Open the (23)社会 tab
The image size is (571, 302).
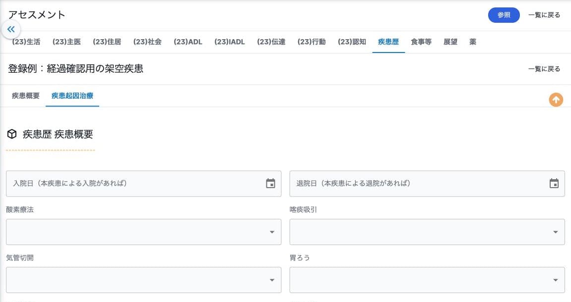pyautogui.click(x=147, y=42)
